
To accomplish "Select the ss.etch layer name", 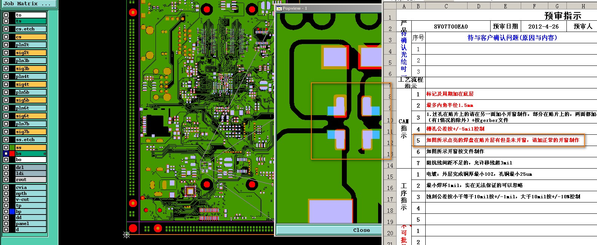I will (31, 140).
